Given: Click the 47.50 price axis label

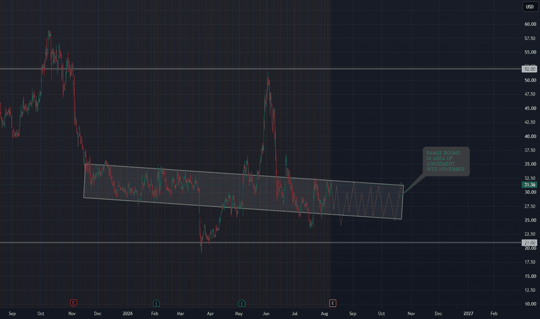Looking at the screenshot, I should click(x=530, y=94).
